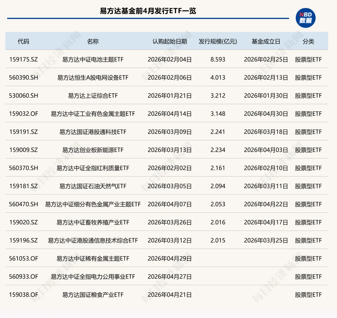Select the 发行规模(亿元) column header
Viewport: 337px width, 318px height.
[218, 41]
